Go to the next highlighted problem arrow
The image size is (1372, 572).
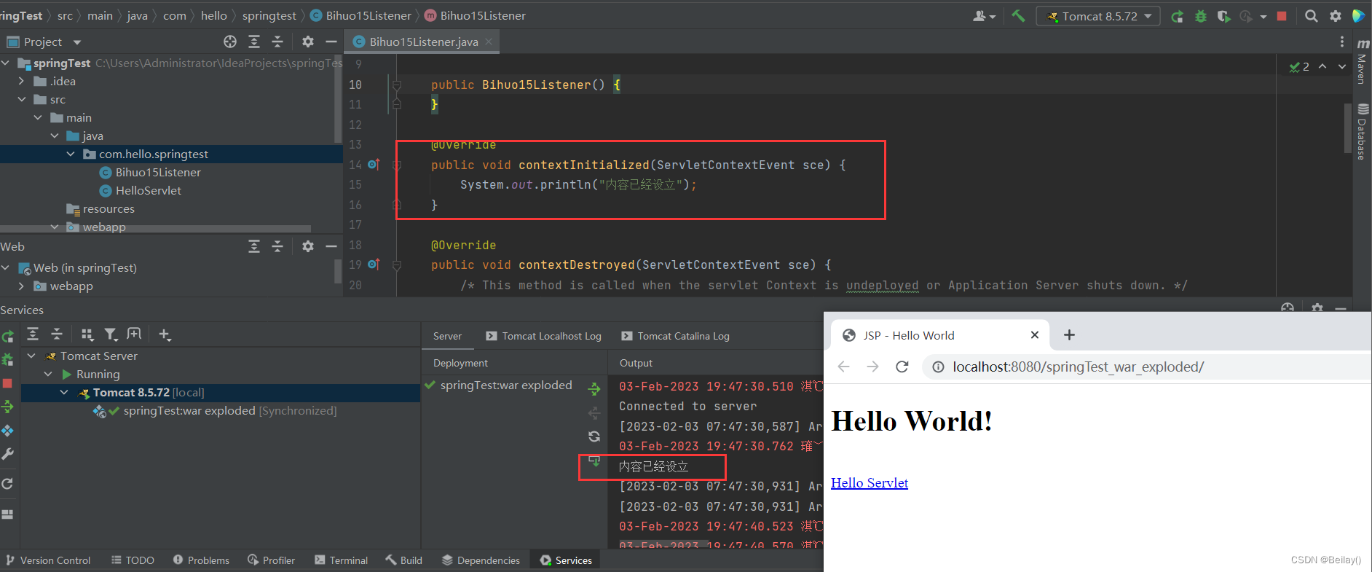[x=1342, y=66]
